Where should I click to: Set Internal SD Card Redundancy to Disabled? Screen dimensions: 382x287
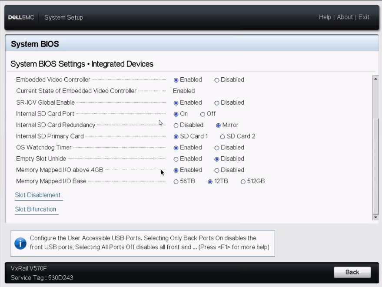pyautogui.click(x=176, y=125)
